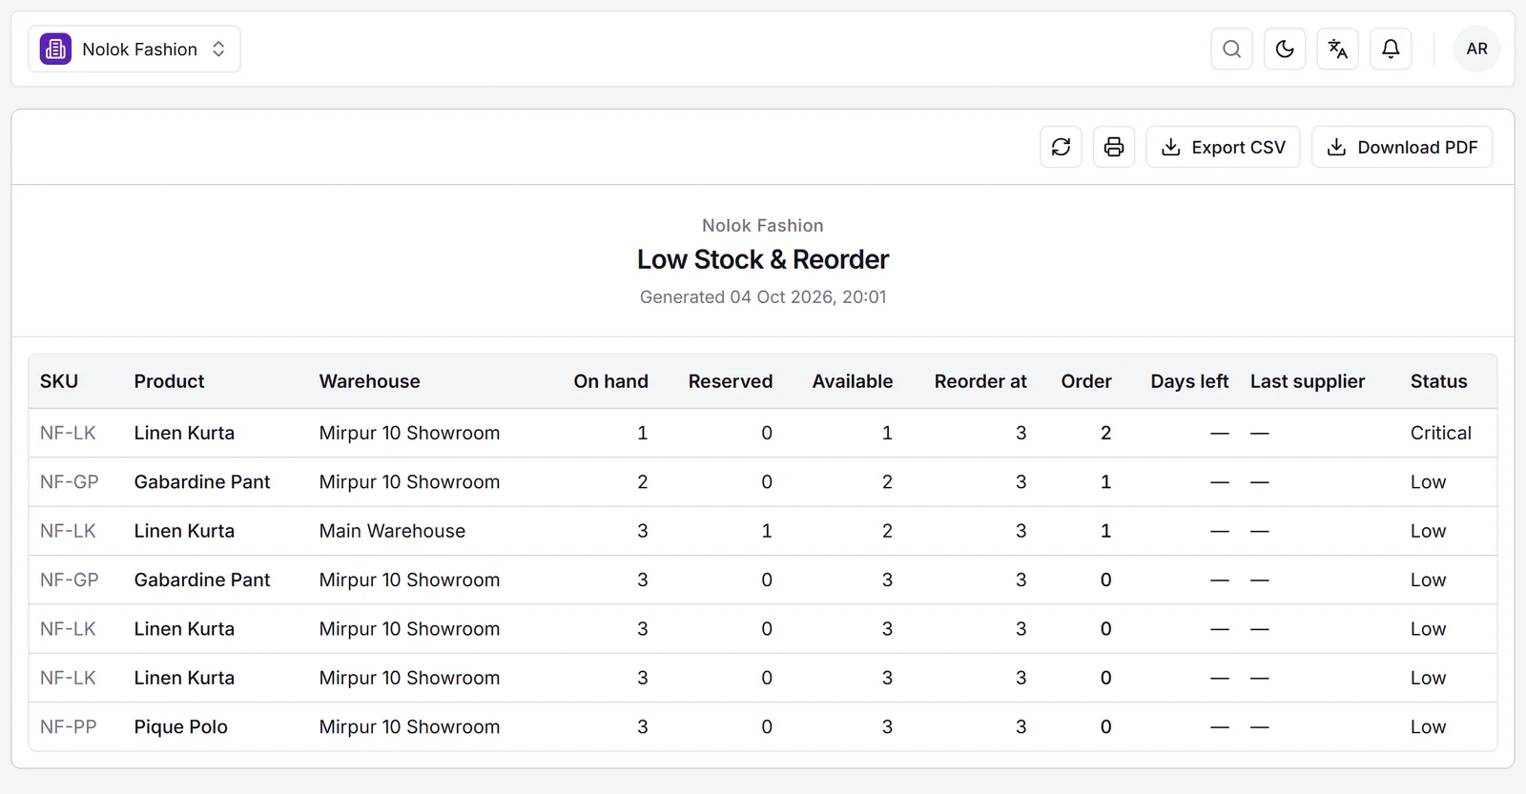Click Low status in Pique Polo row
This screenshot has height=794, width=1526.
pyautogui.click(x=1428, y=727)
